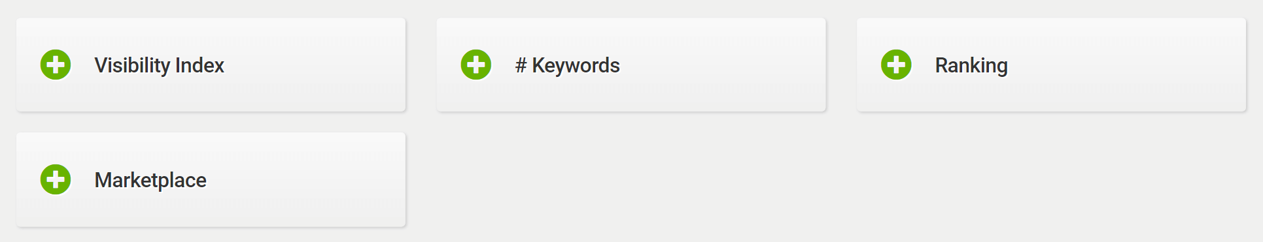This screenshot has height=242, width=1263.
Task: Add the Ranking filter via its plus icon
Action: click(896, 65)
